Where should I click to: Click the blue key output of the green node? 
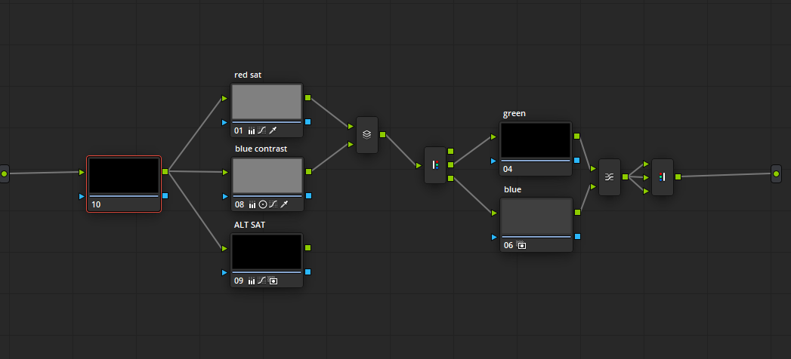pyautogui.click(x=576, y=160)
